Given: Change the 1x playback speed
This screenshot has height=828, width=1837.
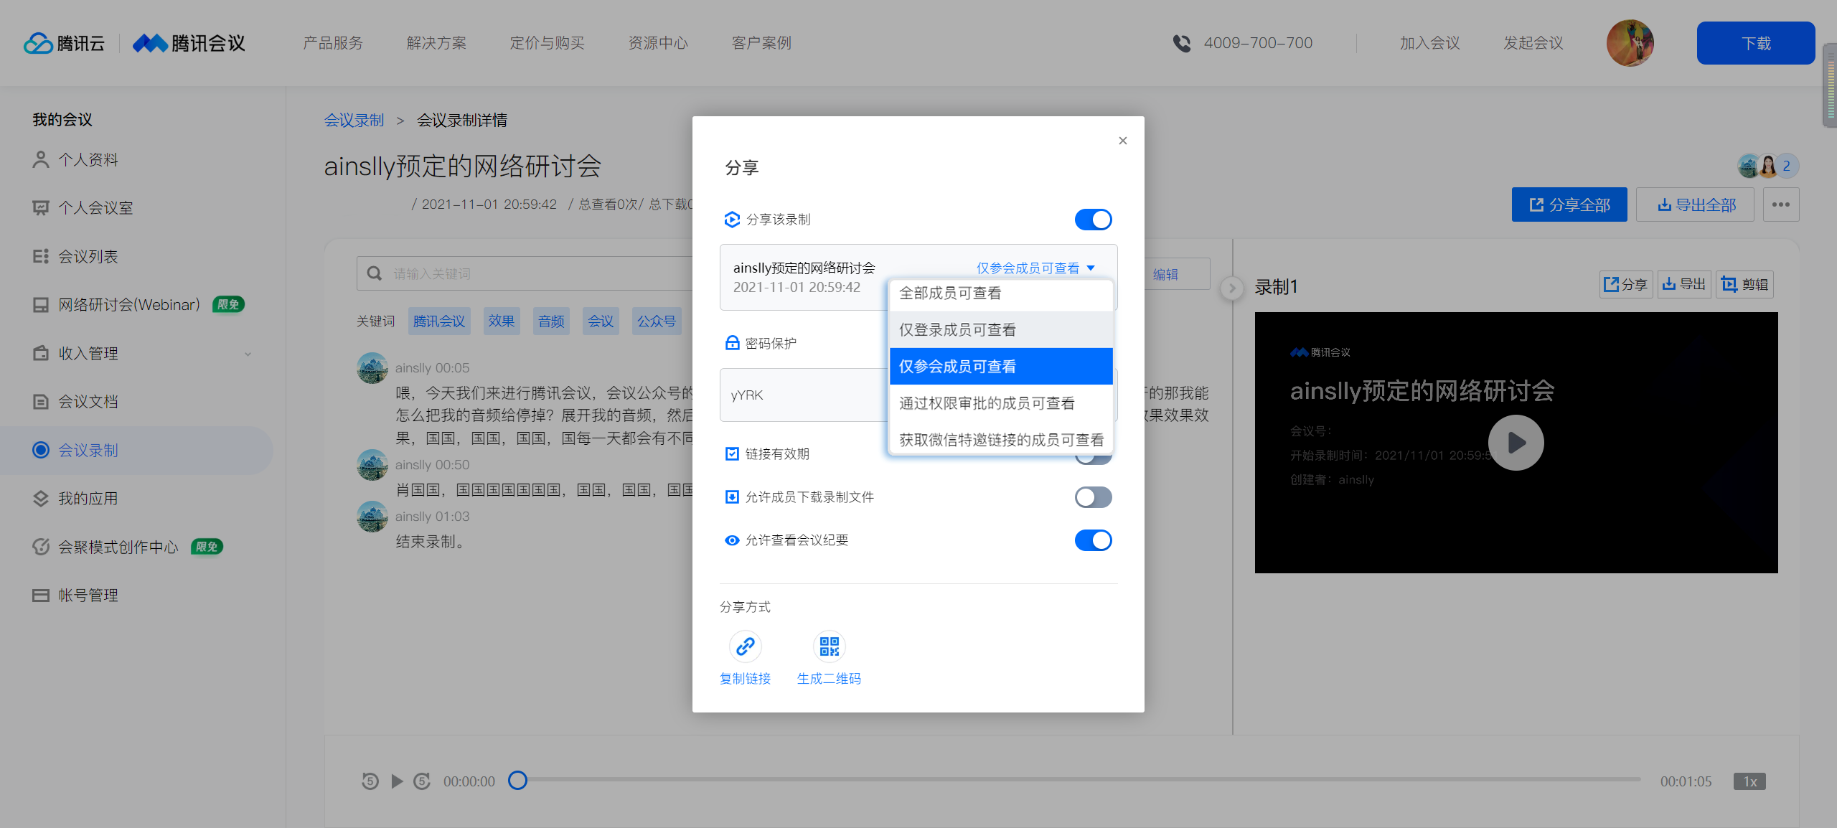Looking at the screenshot, I should [x=1749, y=781].
